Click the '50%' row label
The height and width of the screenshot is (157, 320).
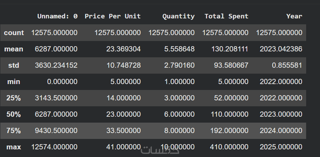tap(14, 114)
